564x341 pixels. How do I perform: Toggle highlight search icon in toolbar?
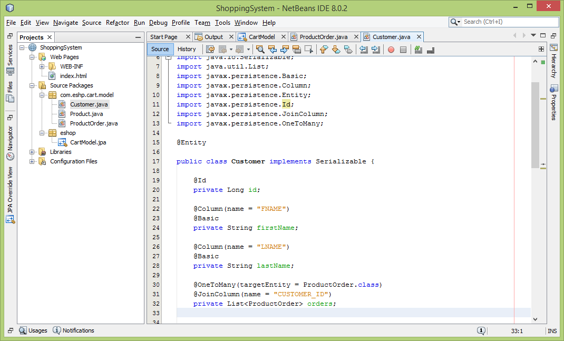[x=297, y=50]
